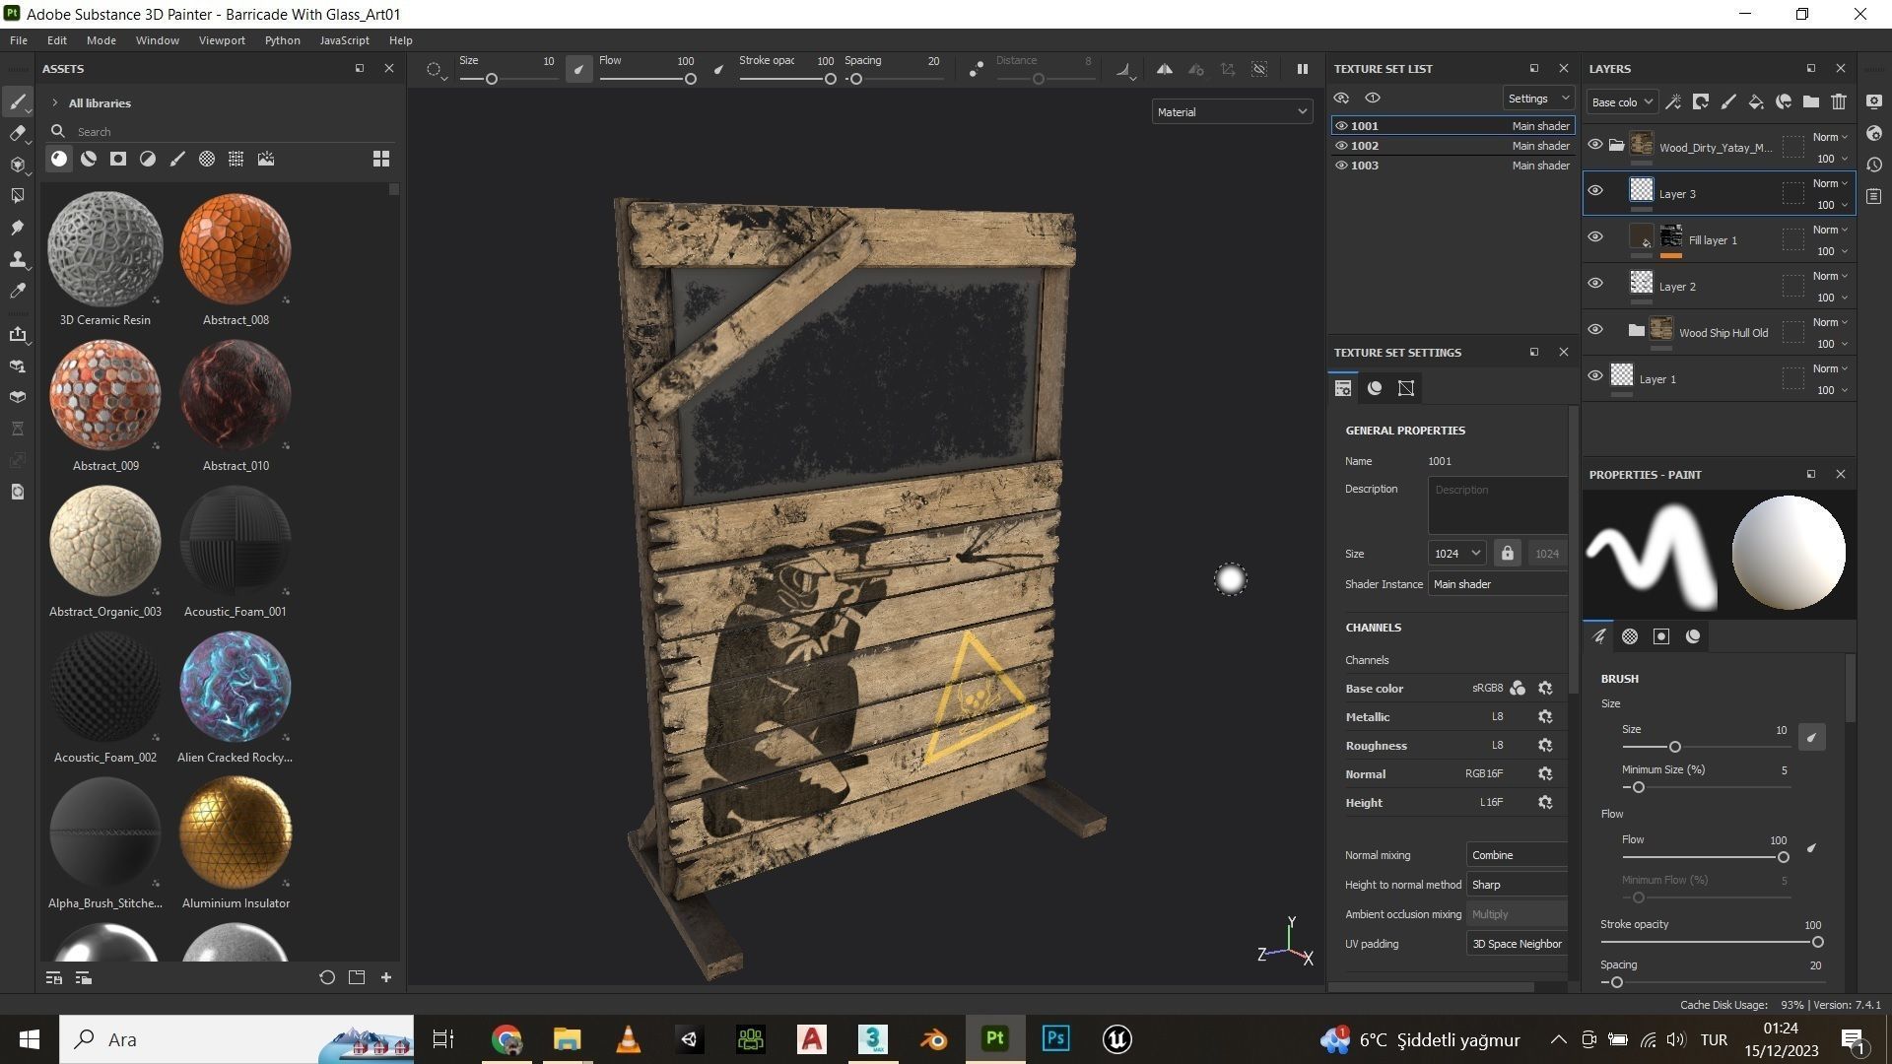Hide Layer 3 with eye icon
This screenshot has height=1064, width=1892.
coord(1595,191)
